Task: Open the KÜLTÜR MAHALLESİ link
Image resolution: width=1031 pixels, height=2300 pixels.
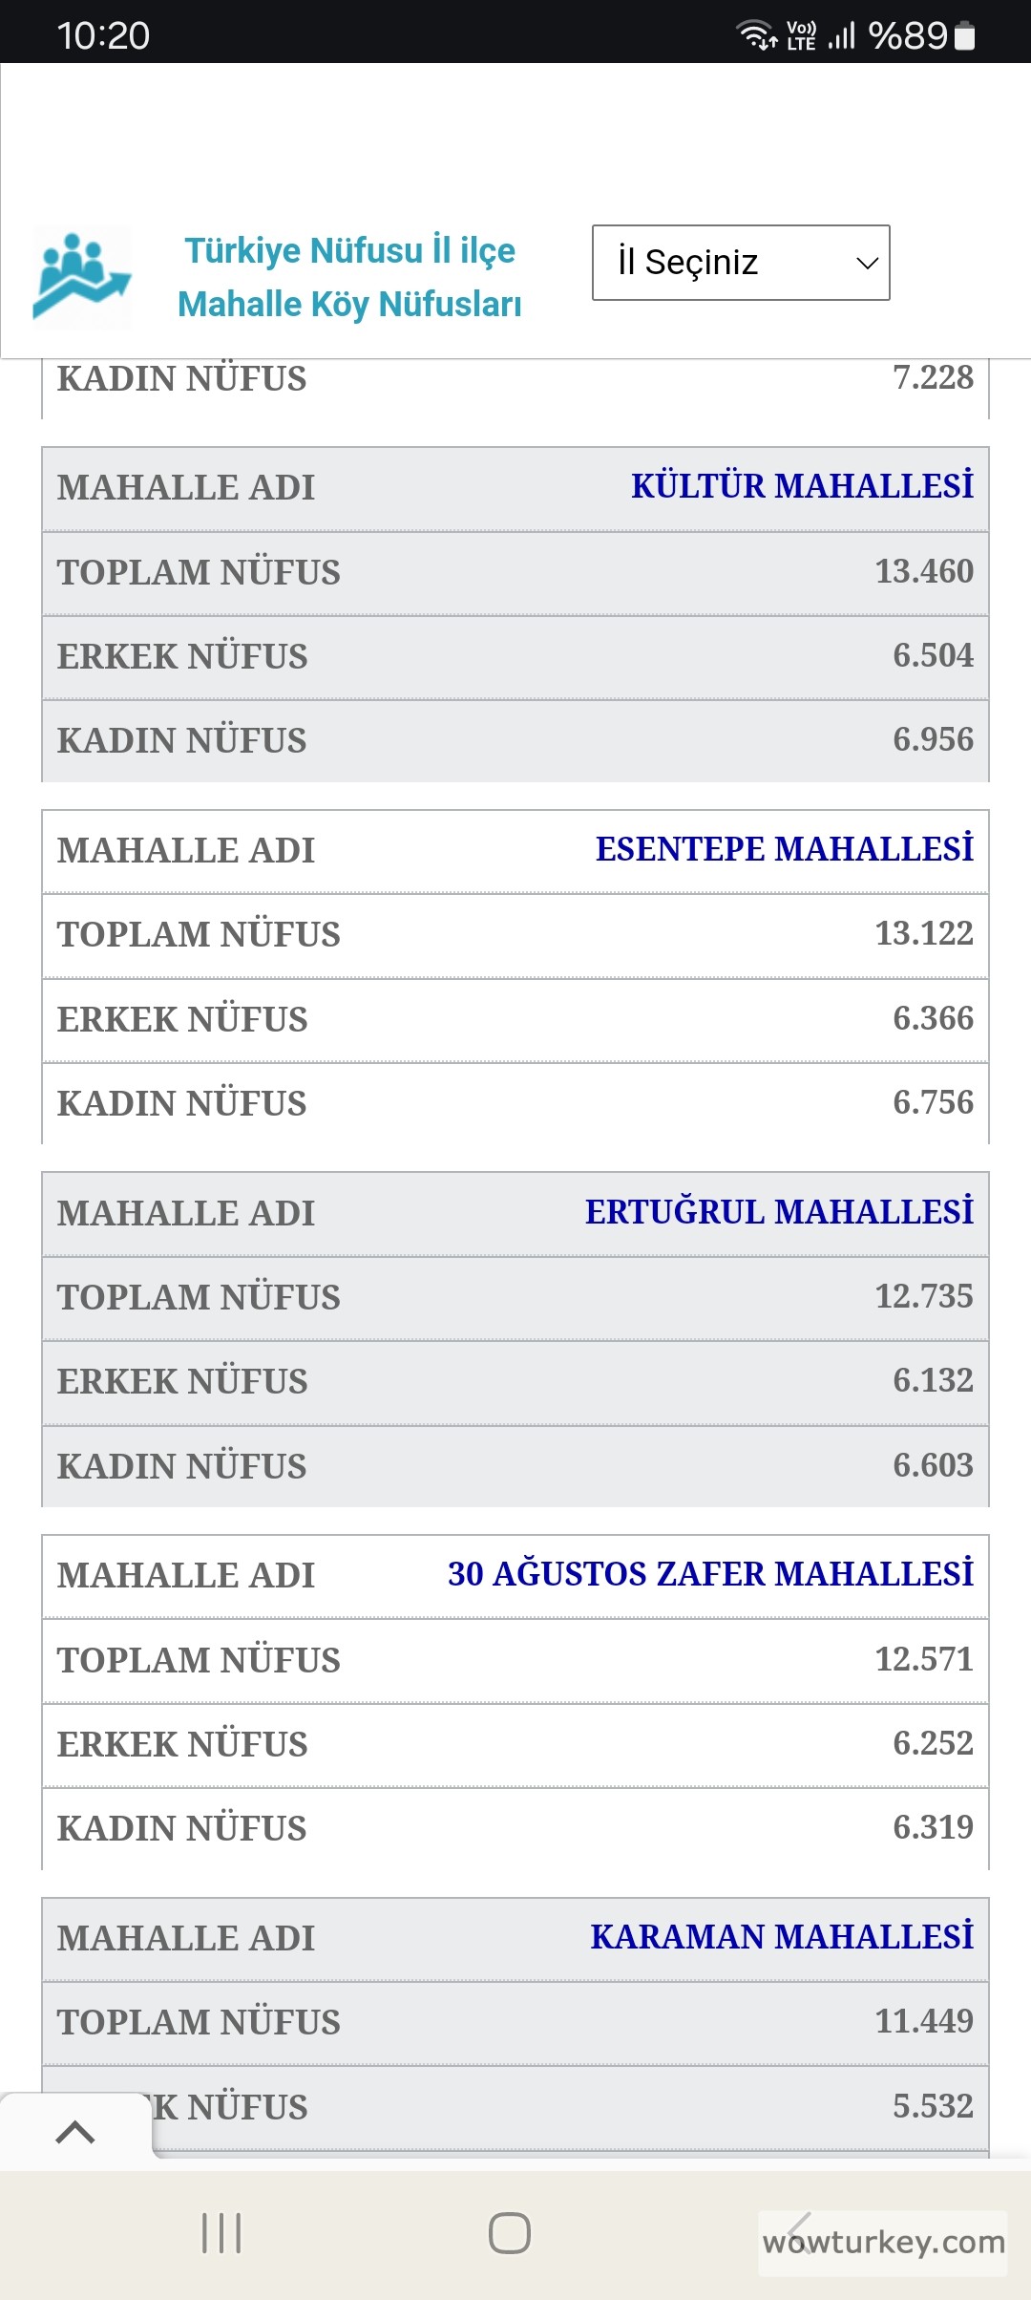Action: [802, 486]
